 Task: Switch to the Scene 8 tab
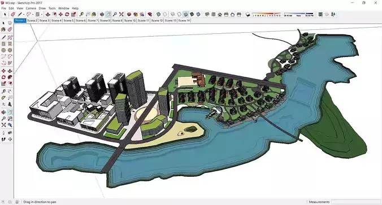(x=105, y=21)
